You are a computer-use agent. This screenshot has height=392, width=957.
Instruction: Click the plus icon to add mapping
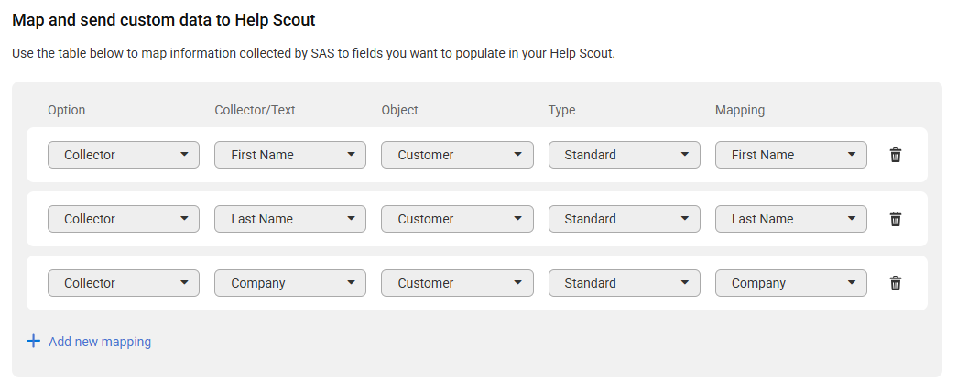pos(33,342)
